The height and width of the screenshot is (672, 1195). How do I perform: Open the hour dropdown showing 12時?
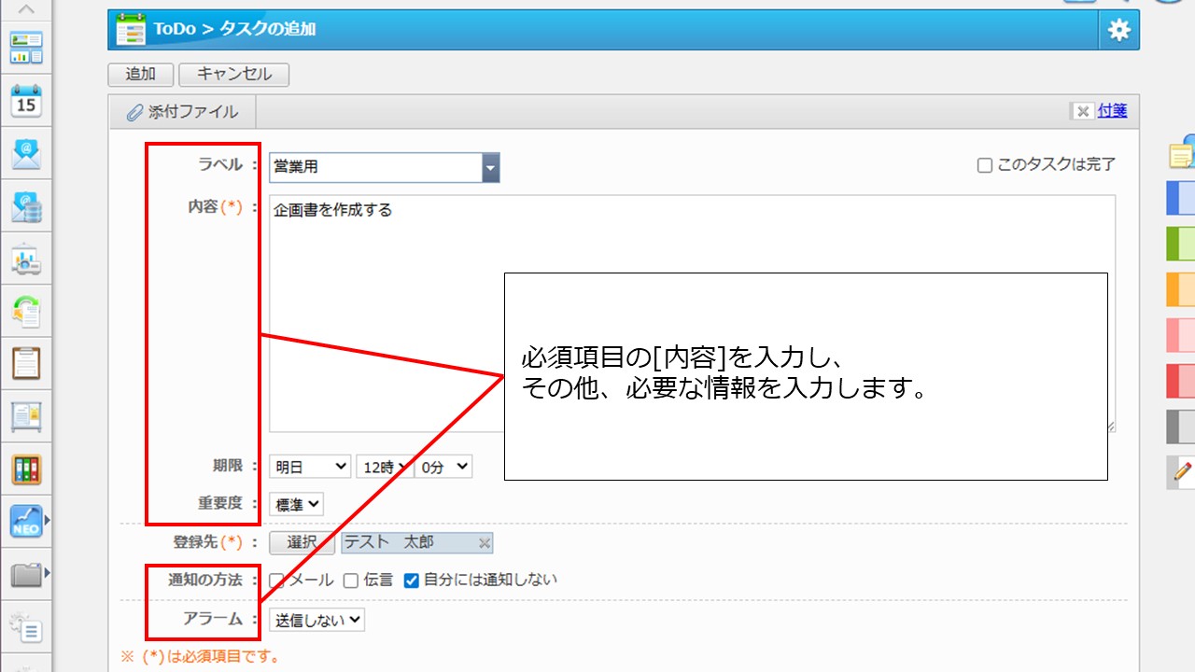(385, 467)
